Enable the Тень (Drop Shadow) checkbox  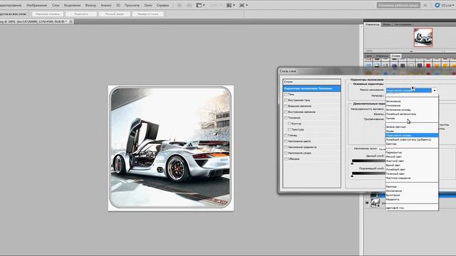(286, 95)
